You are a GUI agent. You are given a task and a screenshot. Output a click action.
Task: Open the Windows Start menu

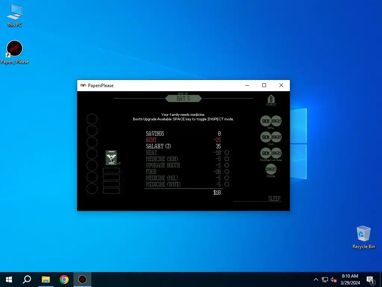click(9, 280)
